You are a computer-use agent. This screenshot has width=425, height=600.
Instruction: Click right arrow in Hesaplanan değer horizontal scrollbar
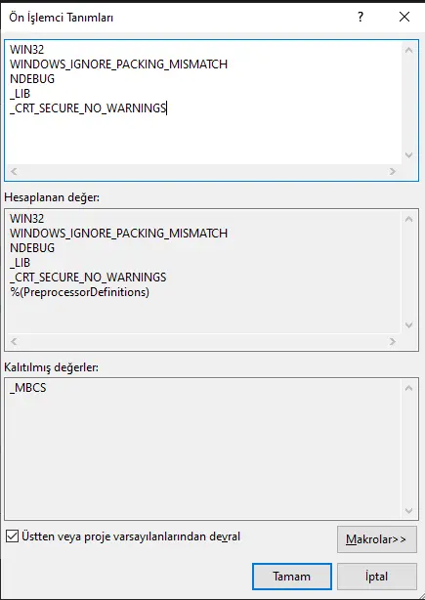(x=393, y=341)
